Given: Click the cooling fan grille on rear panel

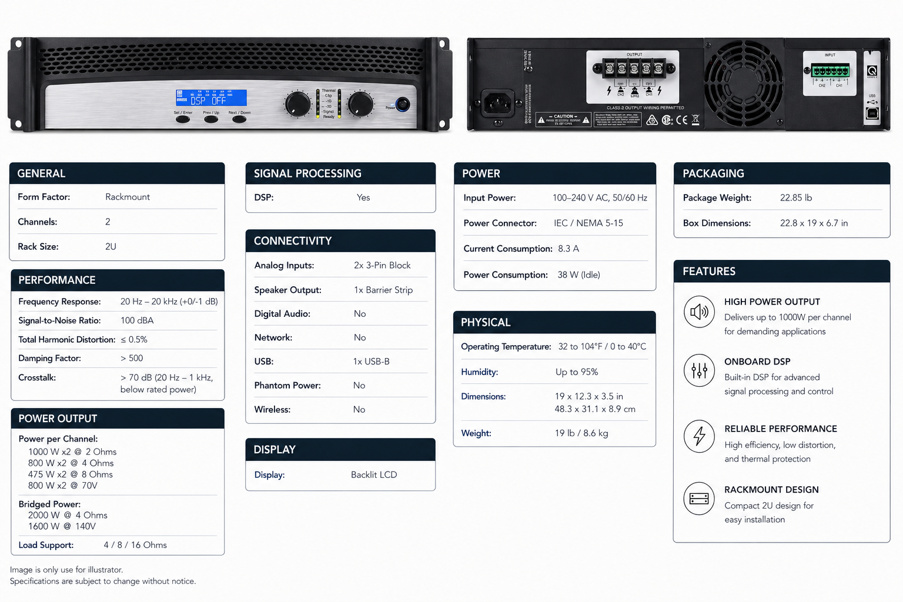Looking at the screenshot, I should 744,83.
